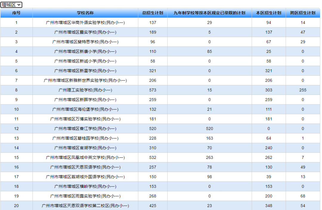Click district plan value 348 in row 20

tap(269, 206)
